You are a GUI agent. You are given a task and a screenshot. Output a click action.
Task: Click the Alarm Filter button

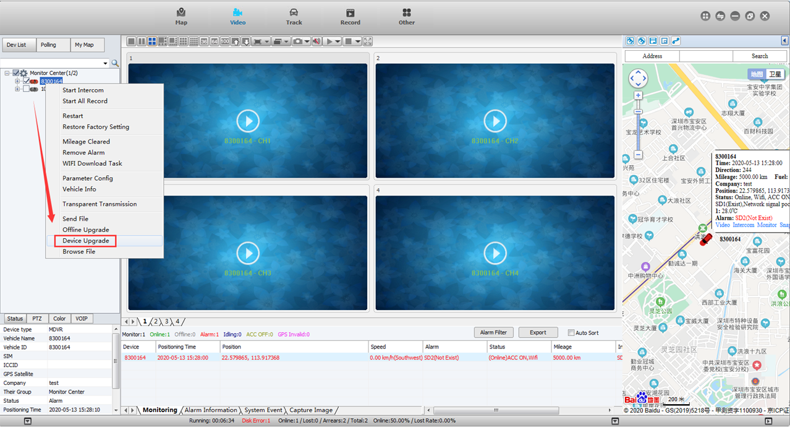point(493,332)
